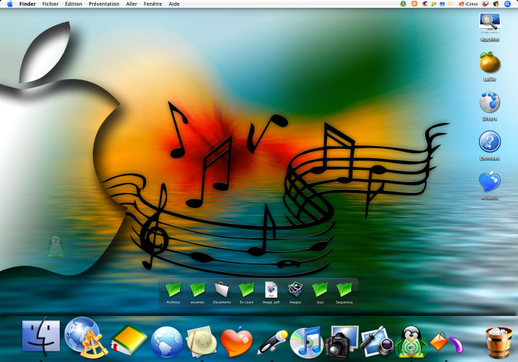Image resolution: width=518 pixels, height=362 pixels.
Task: Launch the yellow book app in Dock
Action: [x=129, y=340]
